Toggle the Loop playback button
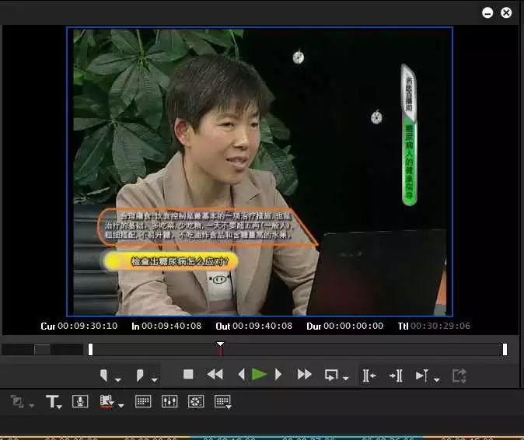The width and height of the screenshot is (524, 440). tap(331, 375)
